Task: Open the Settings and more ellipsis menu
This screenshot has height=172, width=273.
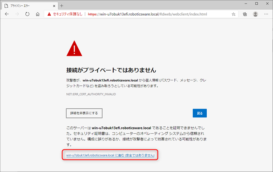Action: 266,14
